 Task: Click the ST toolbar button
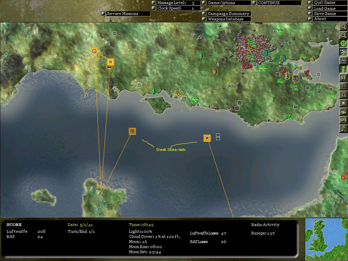[x=343, y=78]
